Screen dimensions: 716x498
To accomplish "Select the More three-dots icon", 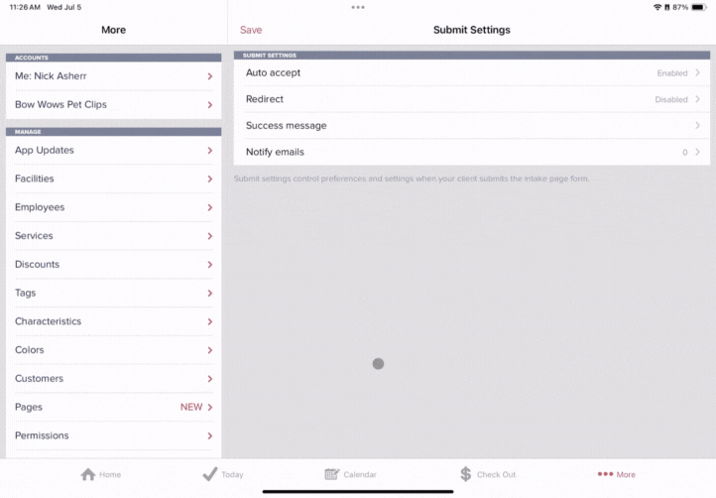I will pos(605,474).
